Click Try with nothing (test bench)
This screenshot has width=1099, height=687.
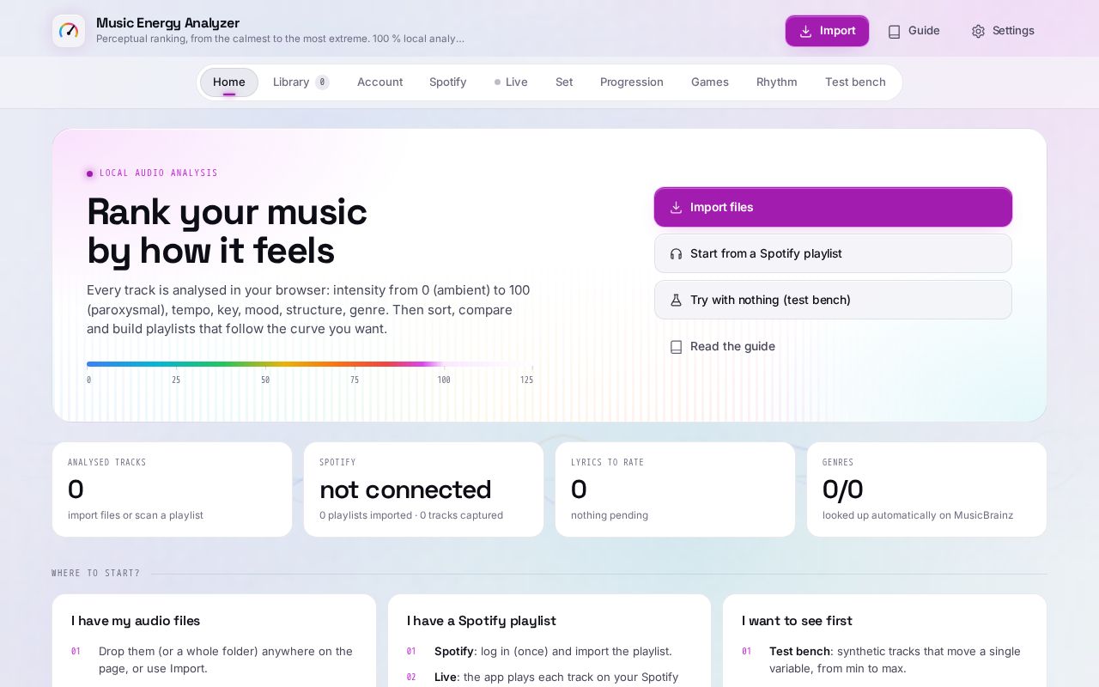click(x=833, y=300)
